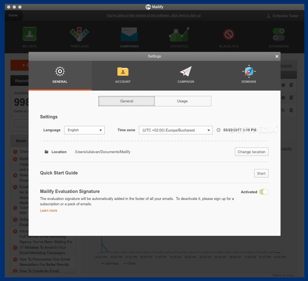Image resolution: width=308 pixels, height=281 pixels.
Task: Click the folder icon next to Location
Action: [46, 152]
